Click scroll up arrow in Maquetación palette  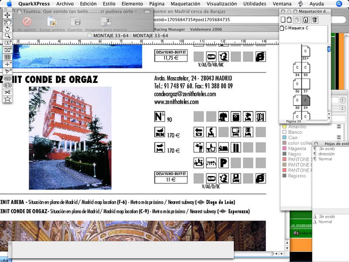point(329,114)
